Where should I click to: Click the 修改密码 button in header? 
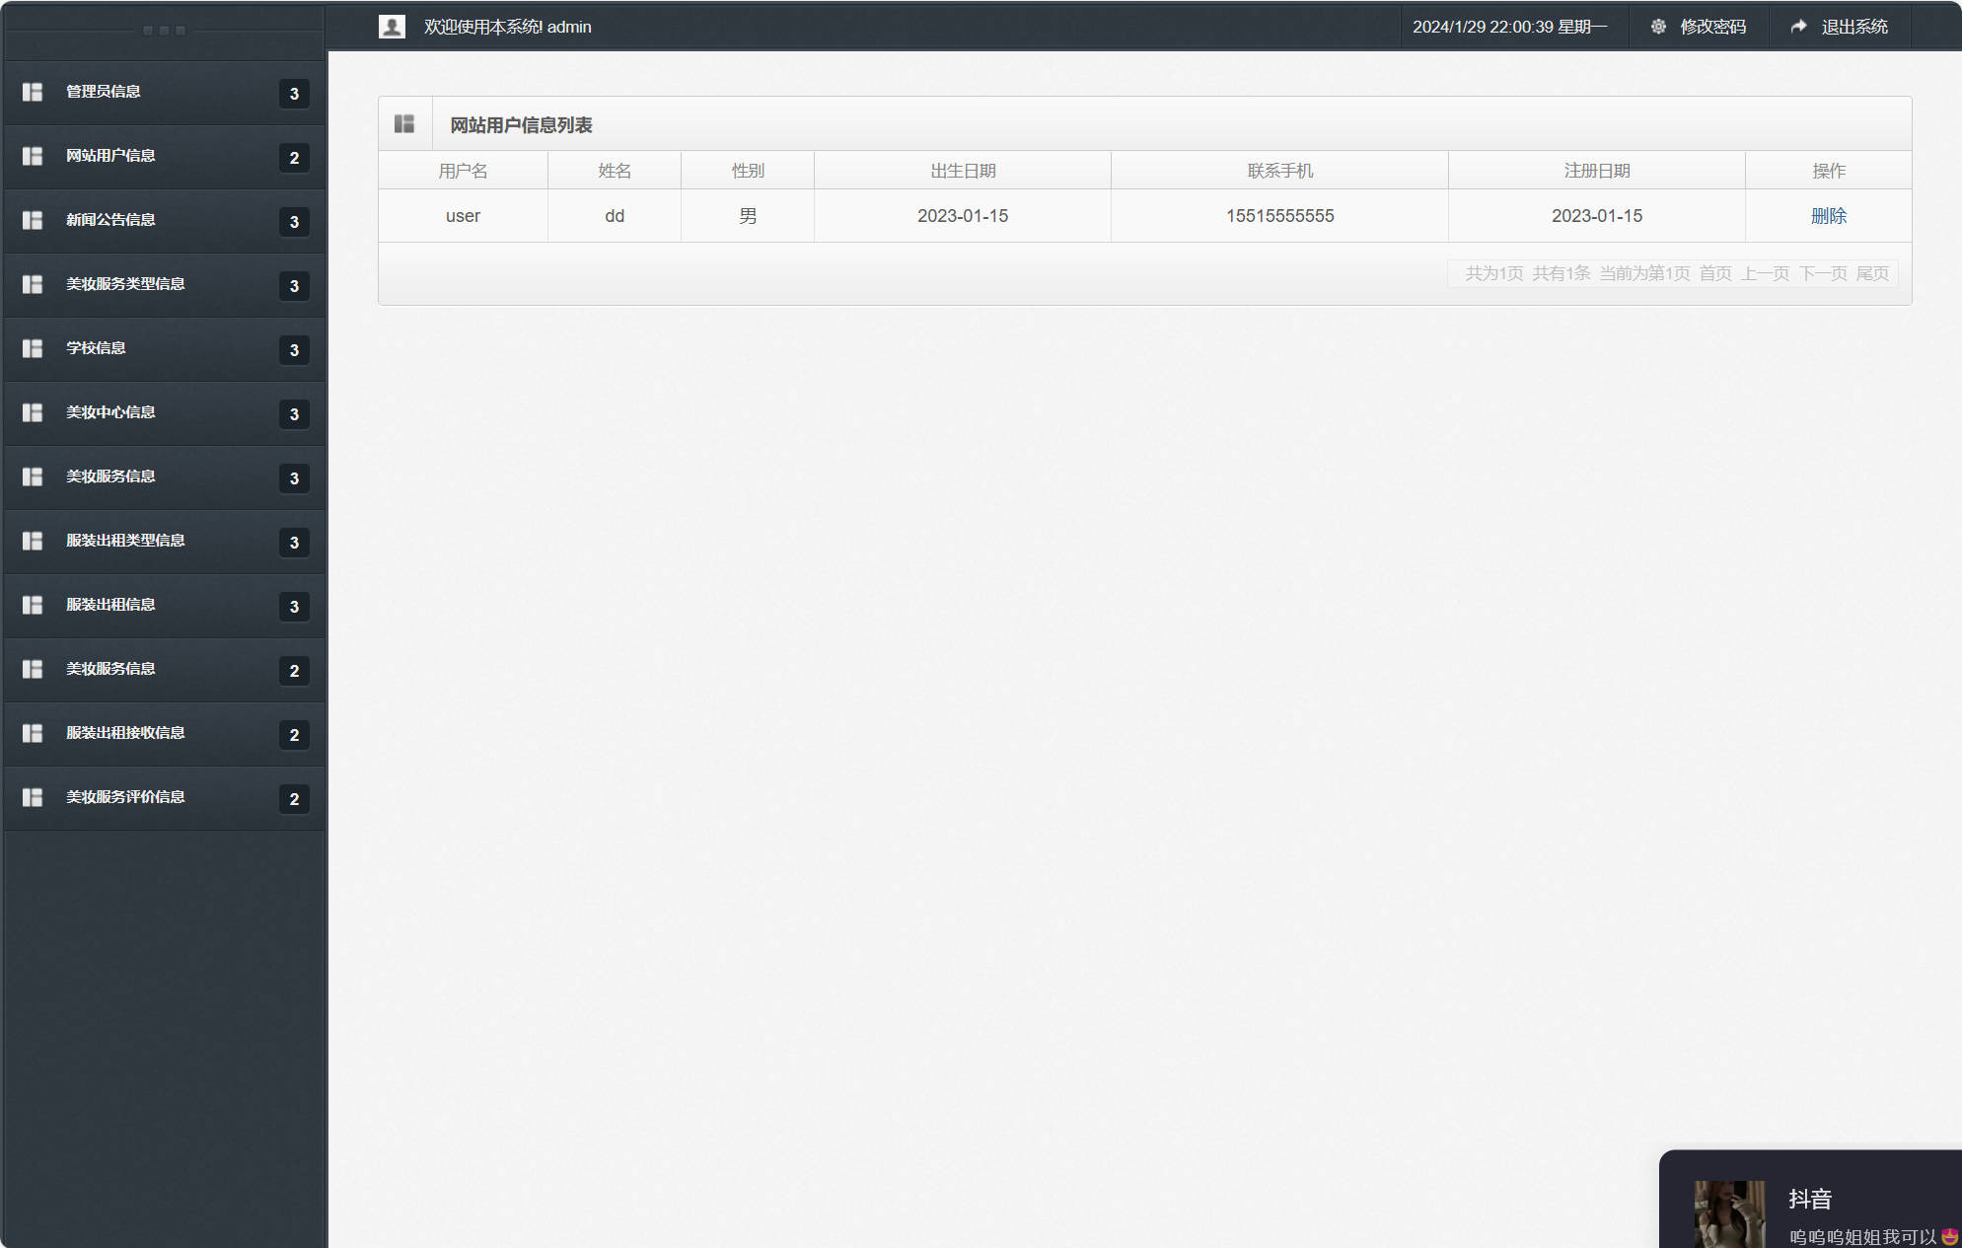[x=1712, y=27]
